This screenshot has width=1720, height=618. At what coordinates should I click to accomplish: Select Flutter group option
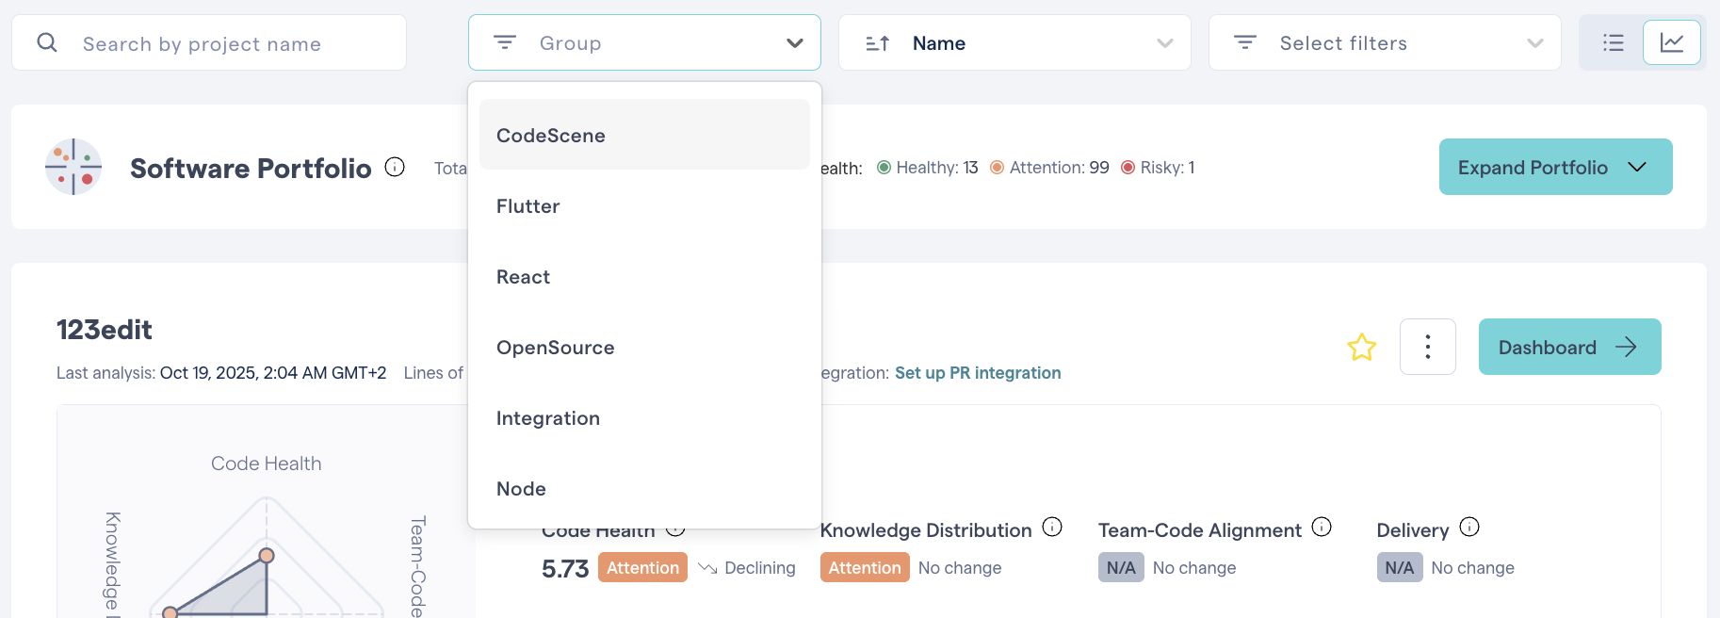pyautogui.click(x=644, y=205)
